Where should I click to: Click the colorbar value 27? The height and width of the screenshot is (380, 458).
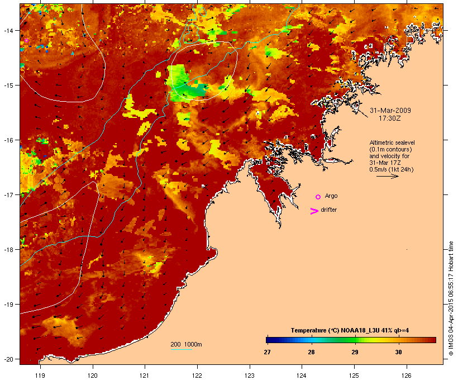coord(267,352)
